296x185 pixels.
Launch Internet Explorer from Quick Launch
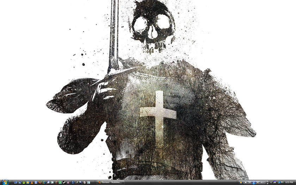44,183
